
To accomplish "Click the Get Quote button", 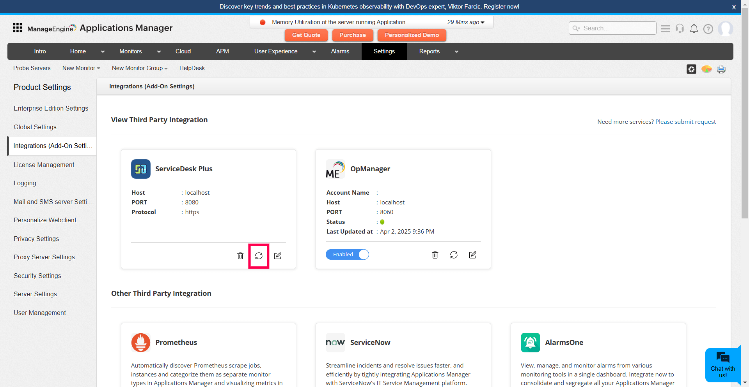I will pos(306,35).
